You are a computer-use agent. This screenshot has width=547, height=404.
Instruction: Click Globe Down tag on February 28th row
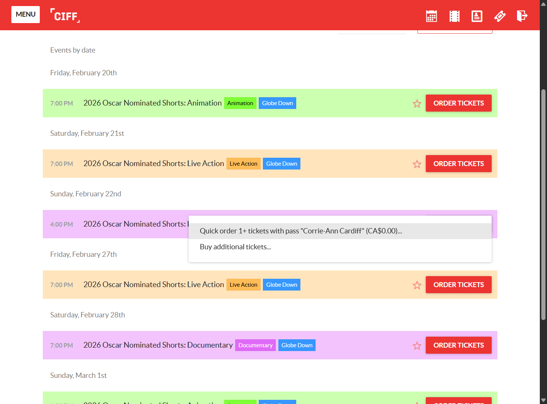297,345
